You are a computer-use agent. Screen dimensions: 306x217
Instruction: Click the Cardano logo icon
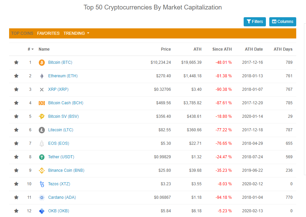pos(41,197)
